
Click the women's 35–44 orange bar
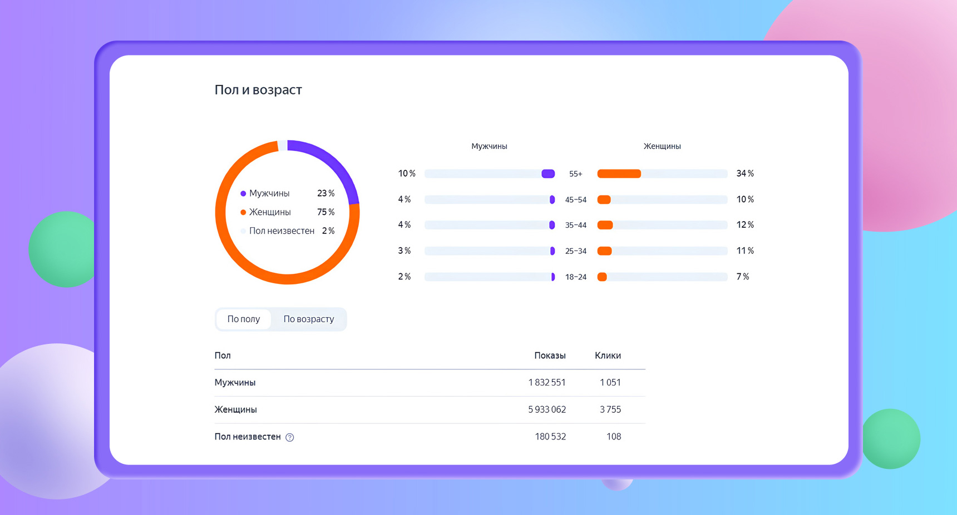click(605, 225)
